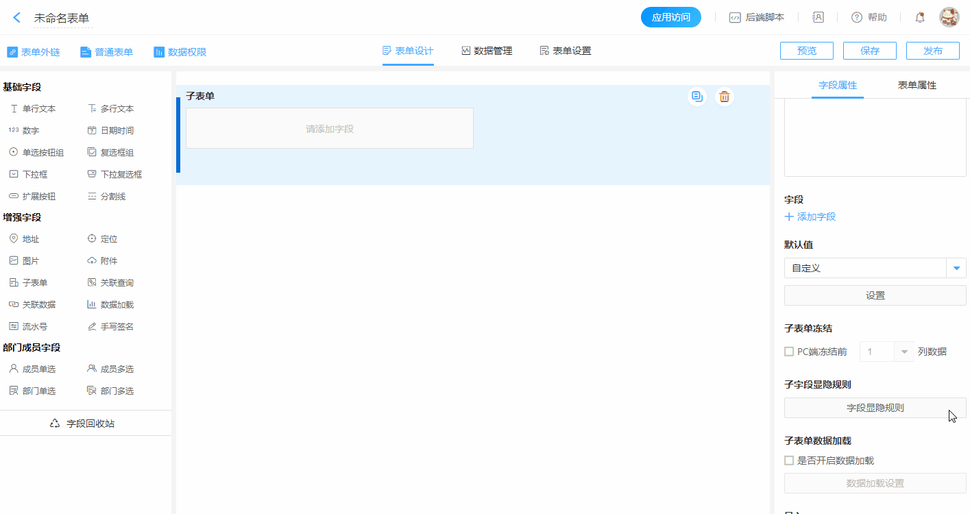Click the user avatar picture
The width and height of the screenshot is (970, 514).
[949, 18]
